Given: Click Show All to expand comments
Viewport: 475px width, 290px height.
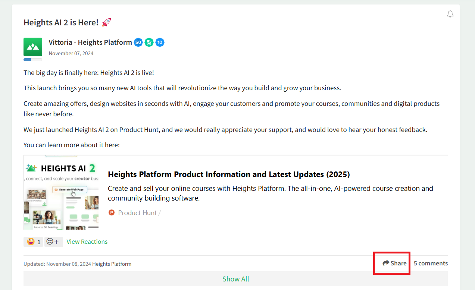Looking at the screenshot, I should [x=235, y=279].
